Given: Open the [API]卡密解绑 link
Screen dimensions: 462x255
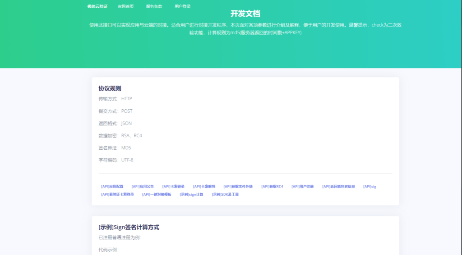Looking at the screenshot, I should (x=204, y=187).
